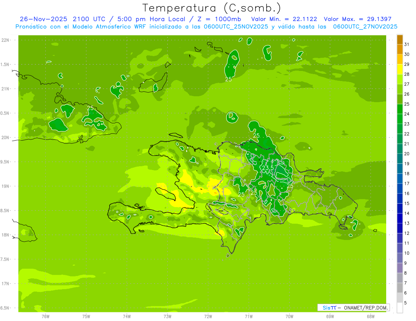Click the '22N' latitude axis label
Viewport: 416px width, 321px height.
click(5, 40)
